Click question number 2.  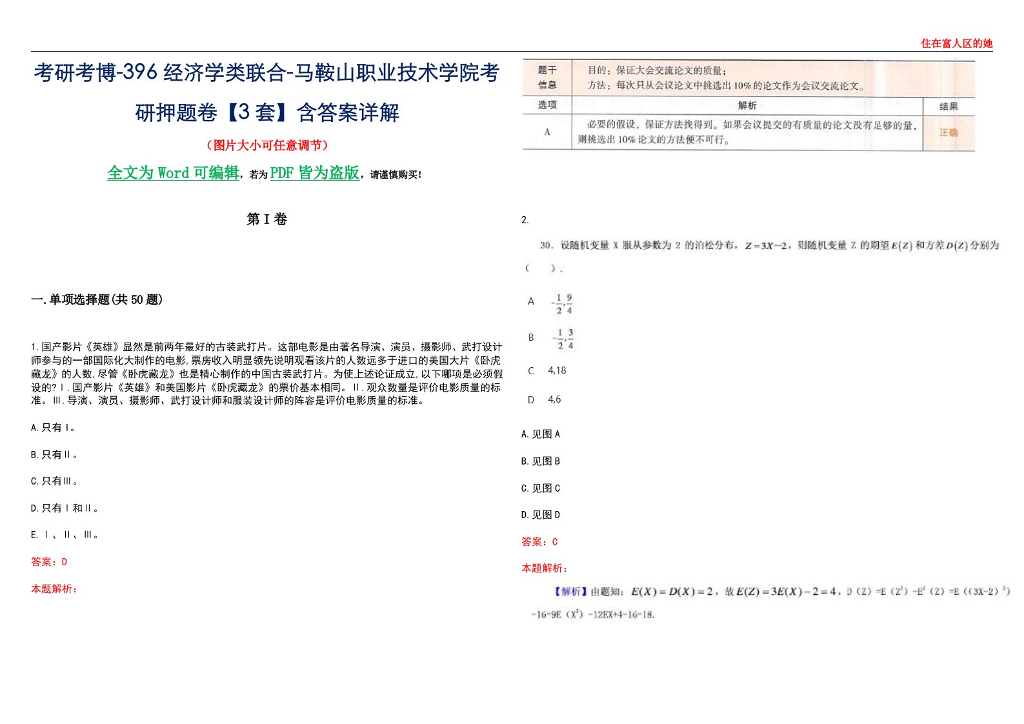point(525,220)
